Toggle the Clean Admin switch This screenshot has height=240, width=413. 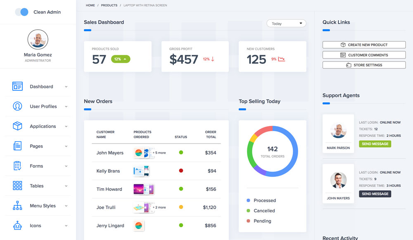coord(22,12)
